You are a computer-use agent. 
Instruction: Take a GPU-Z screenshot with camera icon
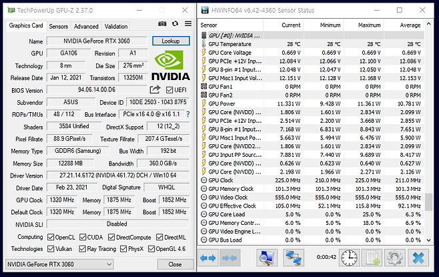(162, 24)
